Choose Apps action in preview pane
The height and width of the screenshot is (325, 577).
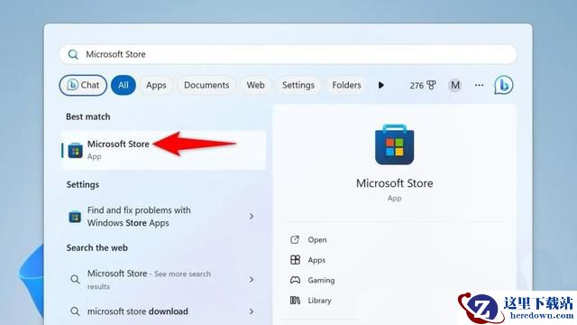tap(316, 260)
